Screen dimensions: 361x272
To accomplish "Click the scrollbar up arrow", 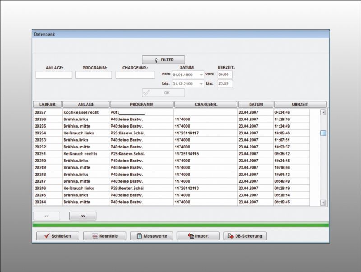I will point(324,112).
